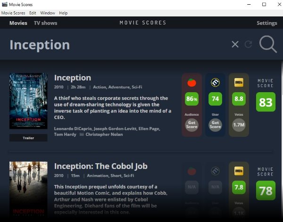Click the vertical scrollbar on the results list
Screen dimensions: 283x222
pos(282,141)
